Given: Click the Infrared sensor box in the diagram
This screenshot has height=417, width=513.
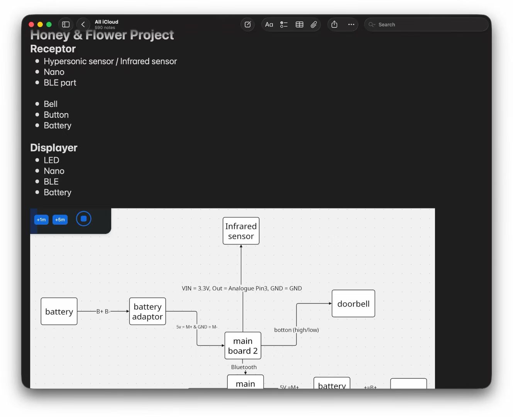Looking at the screenshot, I should [x=241, y=231].
